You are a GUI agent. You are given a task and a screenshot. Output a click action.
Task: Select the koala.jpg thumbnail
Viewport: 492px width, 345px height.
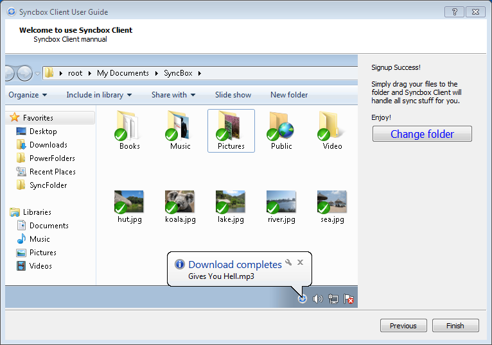click(180, 202)
